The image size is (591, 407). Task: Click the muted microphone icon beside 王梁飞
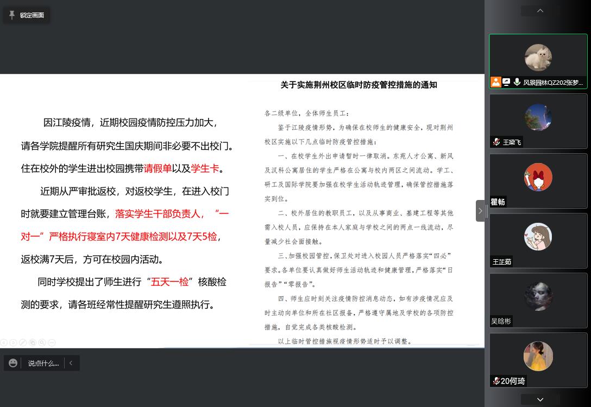[496, 142]
